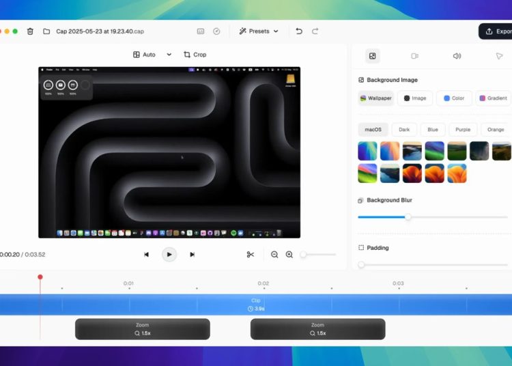Redo the edit with the arrow icon
The image size is (512, 366).
[x=315, y=31]
